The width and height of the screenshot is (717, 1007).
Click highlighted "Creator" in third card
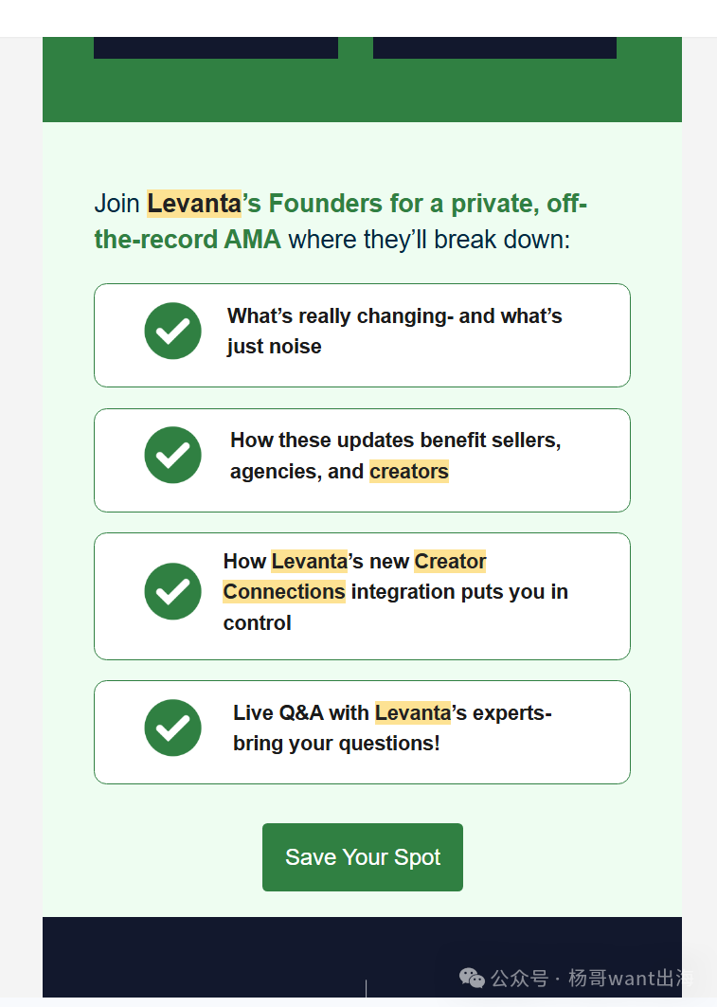(x=450, y=562)
